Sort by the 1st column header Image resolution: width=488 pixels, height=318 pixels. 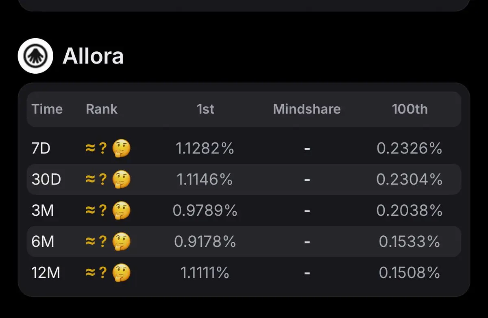[205, 109]
